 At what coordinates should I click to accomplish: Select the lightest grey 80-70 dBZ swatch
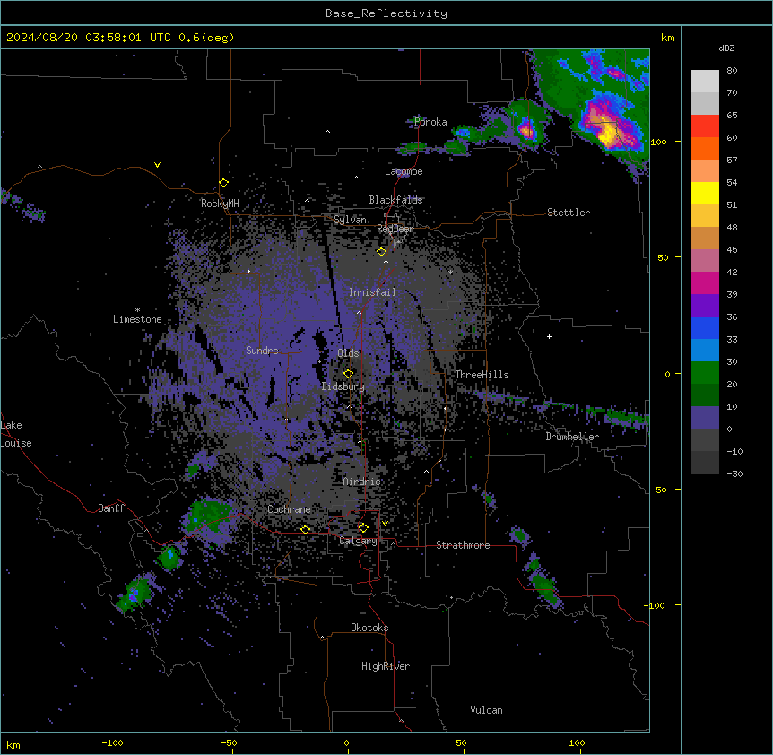coord(705,81)
